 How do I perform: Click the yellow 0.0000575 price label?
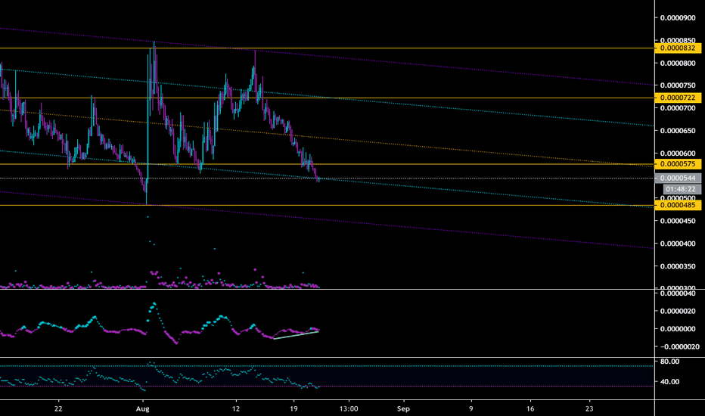tap(678, 164)
